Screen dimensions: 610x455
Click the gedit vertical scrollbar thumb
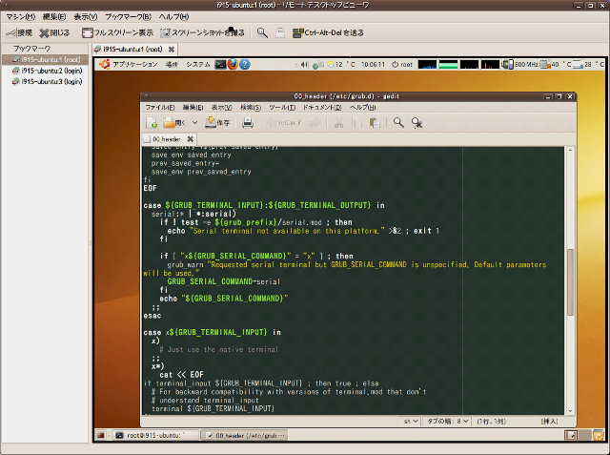570,282
